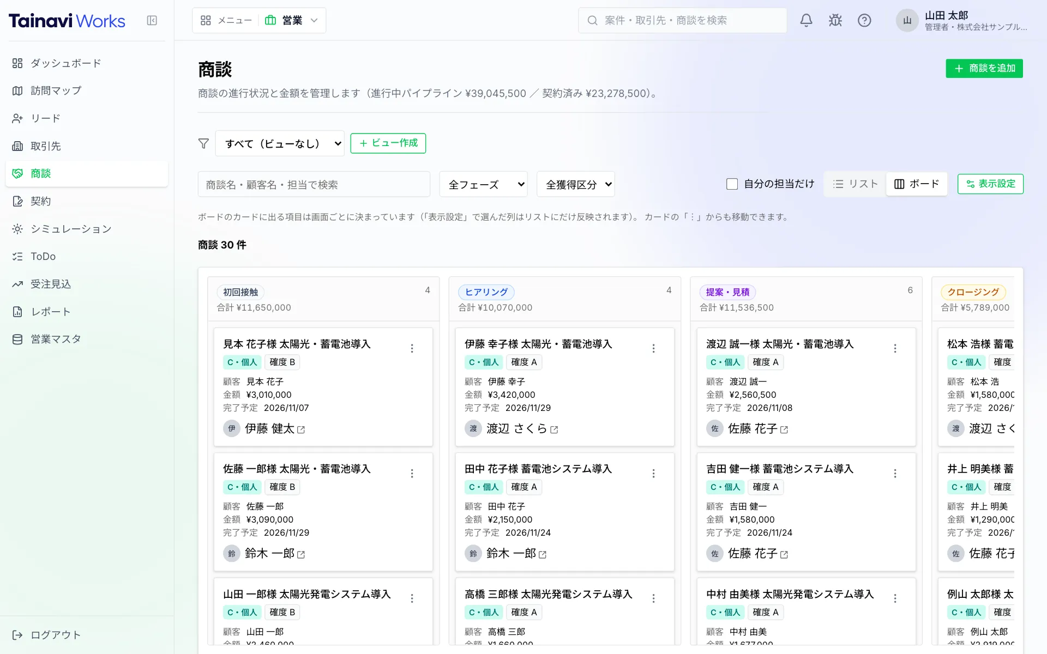Open 伊藤 健太 external link icon
Image resolution: width=1047 pixels, height=654 pixels.
301,429
